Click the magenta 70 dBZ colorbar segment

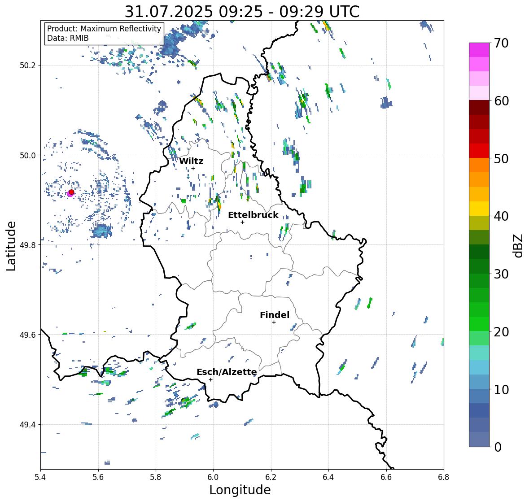coord(479,50)
